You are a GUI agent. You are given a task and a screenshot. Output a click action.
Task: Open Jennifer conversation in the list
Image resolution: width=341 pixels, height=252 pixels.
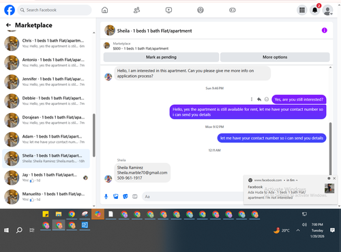pyautogui.click(x=46, y=82)
